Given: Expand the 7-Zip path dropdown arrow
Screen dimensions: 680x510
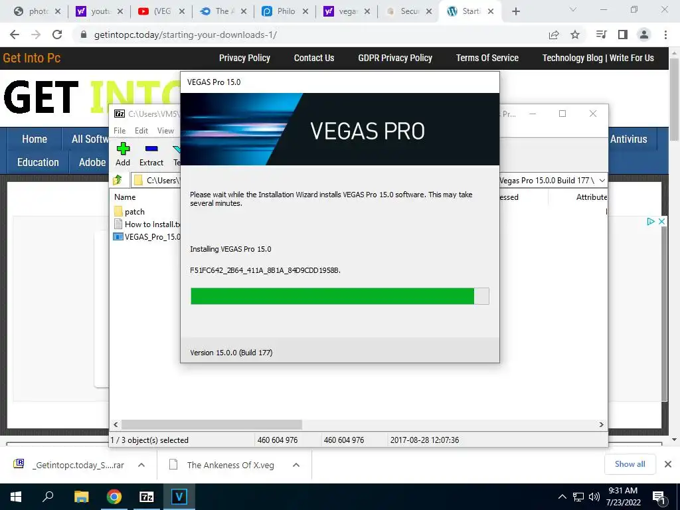Looking at the screenshot, I should click(x=602, y=181).
